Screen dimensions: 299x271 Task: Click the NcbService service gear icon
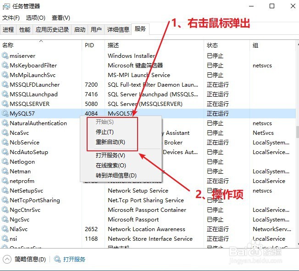(x=5, y=142)
